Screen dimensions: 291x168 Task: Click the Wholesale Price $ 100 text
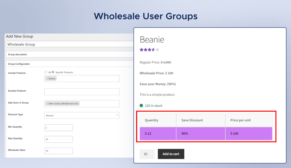156,73
